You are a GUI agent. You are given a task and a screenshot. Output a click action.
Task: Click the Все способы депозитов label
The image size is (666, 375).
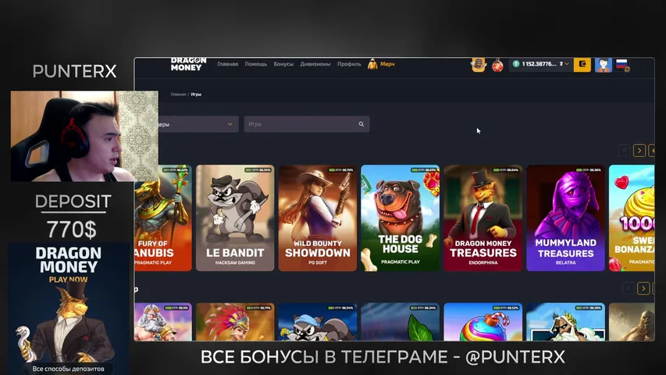pos(69,369)
